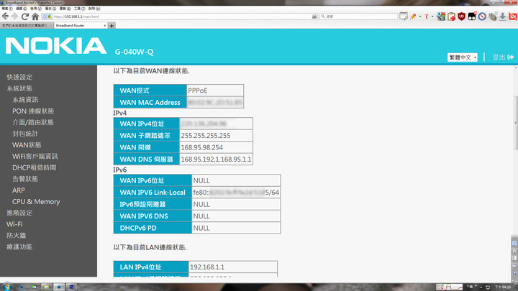Open the 歷史 menu
The height and width of the screenshot is (291, 518).
[x=50, y=9]
